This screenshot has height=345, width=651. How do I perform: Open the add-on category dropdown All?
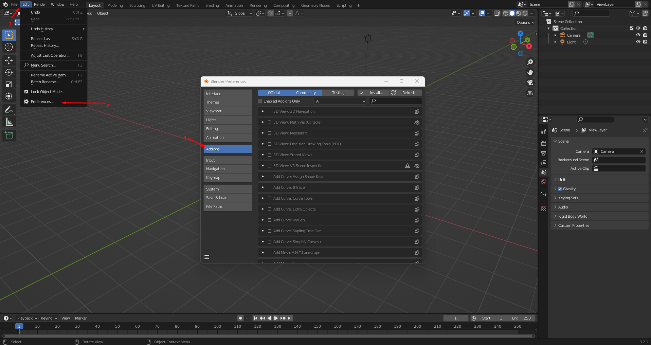point(340,101)
